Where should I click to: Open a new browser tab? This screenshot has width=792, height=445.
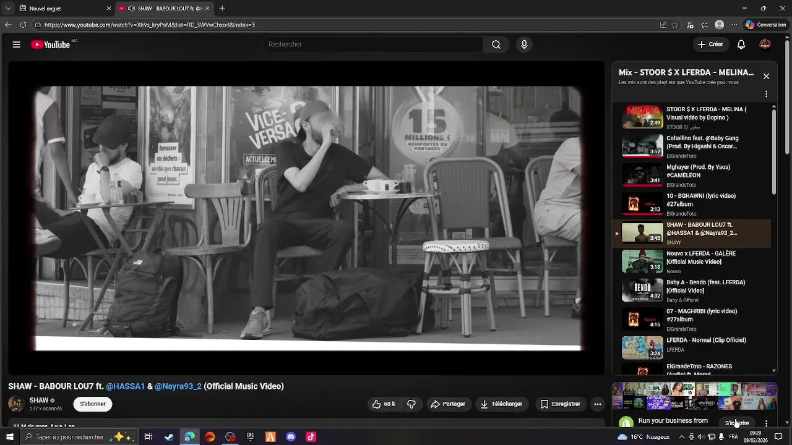coord(222,8)
